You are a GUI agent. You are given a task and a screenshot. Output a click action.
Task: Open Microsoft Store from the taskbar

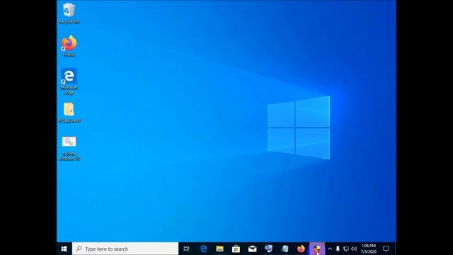tap(236, 249)
